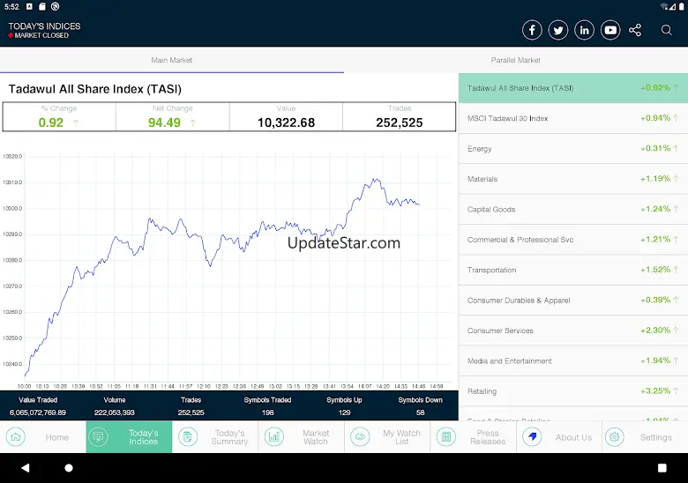The height and width of the screenshot is (483, 688).
Task: Select the Transportation sector row
Action: pyautogui.click(x=573, y=270)
